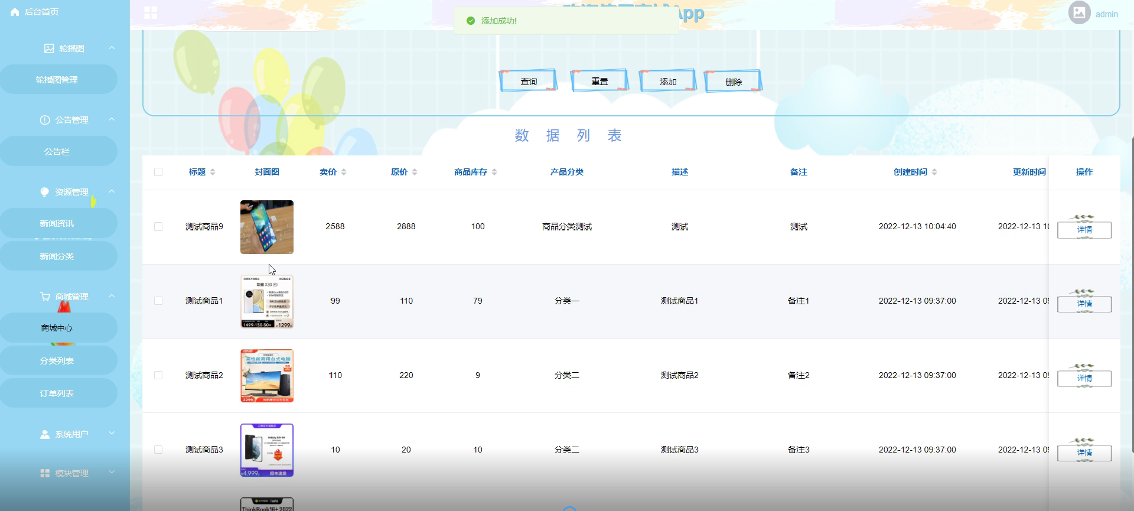Click the 重置 reset button

tap(599, 81)
